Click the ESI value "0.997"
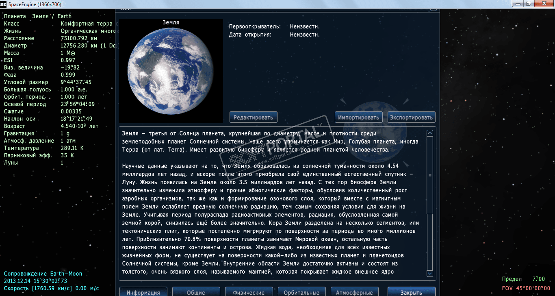Screen dimensions: 555x296 68,60
